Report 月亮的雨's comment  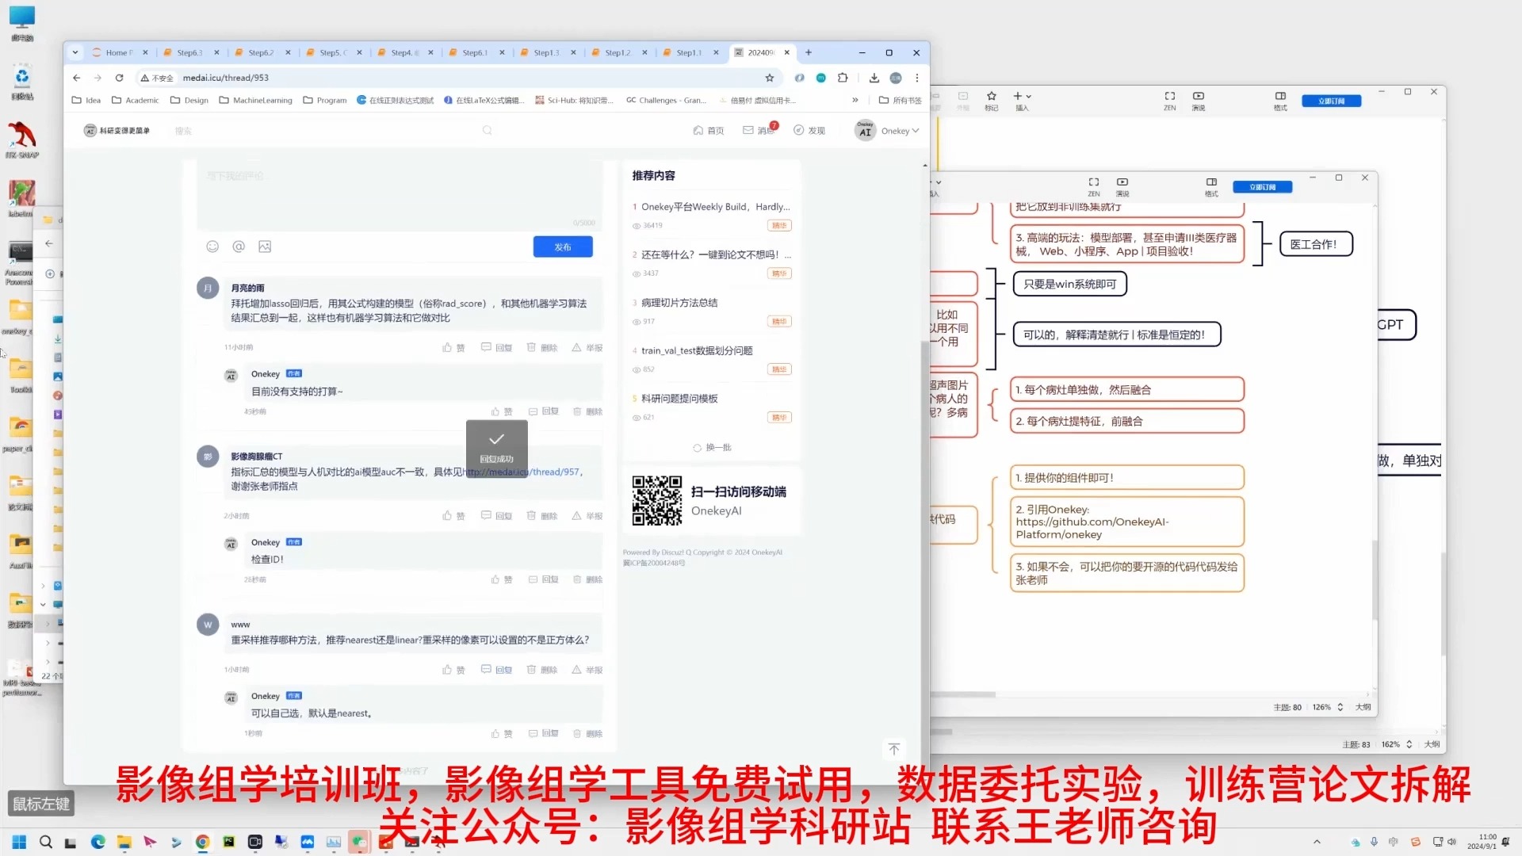coord(587,348)
